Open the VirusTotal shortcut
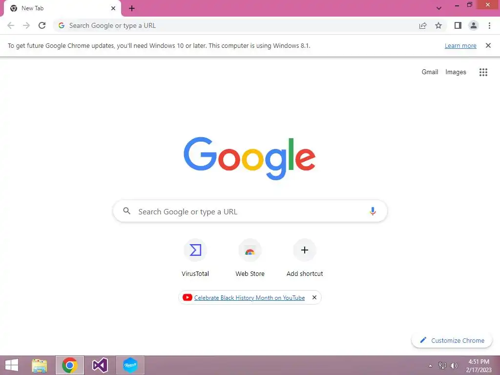 click(195, 258)
